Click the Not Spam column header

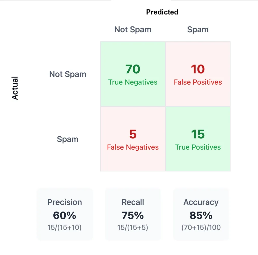133,29
